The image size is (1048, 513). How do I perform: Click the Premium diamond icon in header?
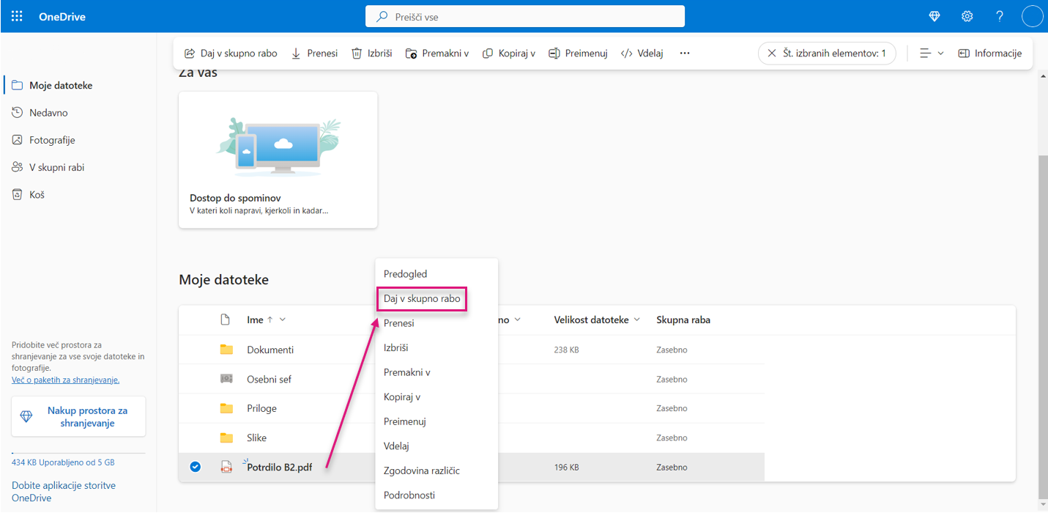934,16
